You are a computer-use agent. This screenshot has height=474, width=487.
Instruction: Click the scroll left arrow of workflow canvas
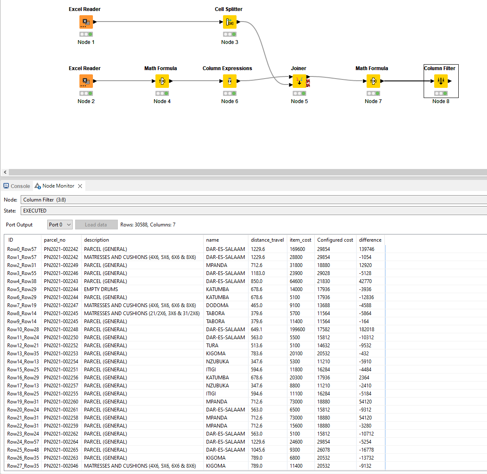(x=5, y=172)
